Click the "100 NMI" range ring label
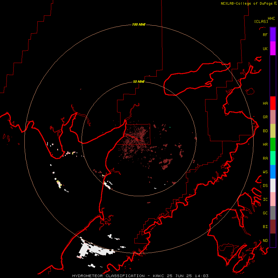Image resolution: width=278 pixels, height=278 pixels. pos(139,24)
